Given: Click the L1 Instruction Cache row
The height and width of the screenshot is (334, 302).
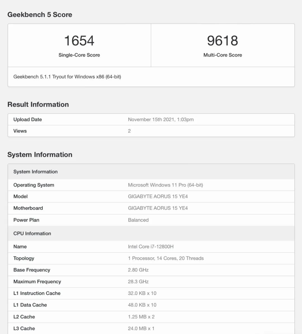Looking at the screenshot, I should pyautogui.click(x=37, y=293).
